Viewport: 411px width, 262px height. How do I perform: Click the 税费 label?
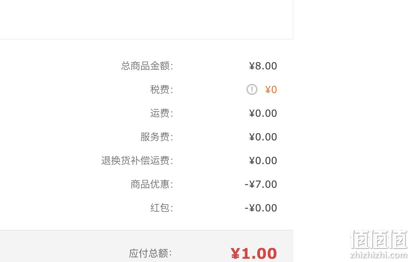tap(161, 89)
